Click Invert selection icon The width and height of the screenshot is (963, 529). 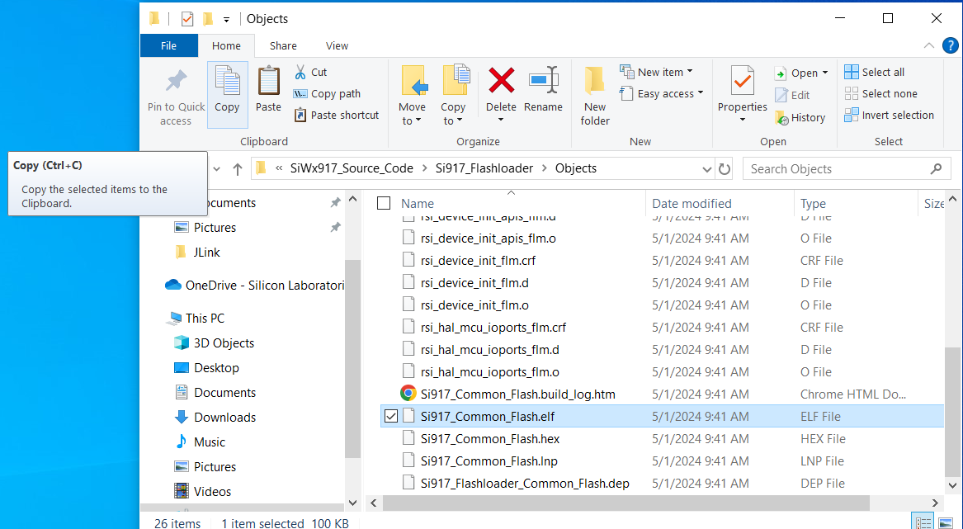852,115
